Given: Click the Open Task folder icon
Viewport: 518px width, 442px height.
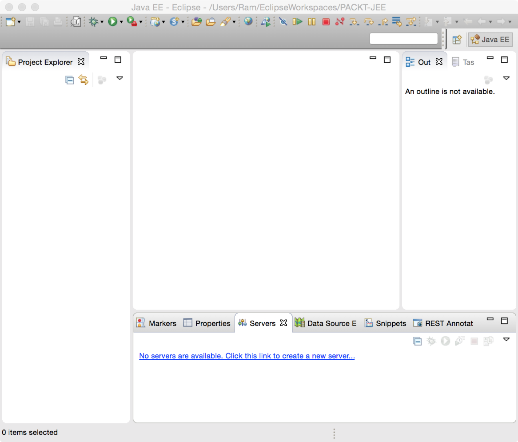Looking at the screenshot, I should click(x=211, y=22).
